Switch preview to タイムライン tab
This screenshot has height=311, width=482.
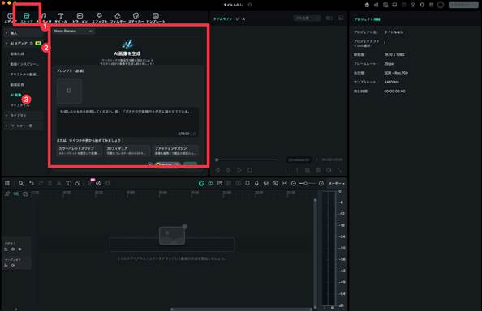point(223,19)
